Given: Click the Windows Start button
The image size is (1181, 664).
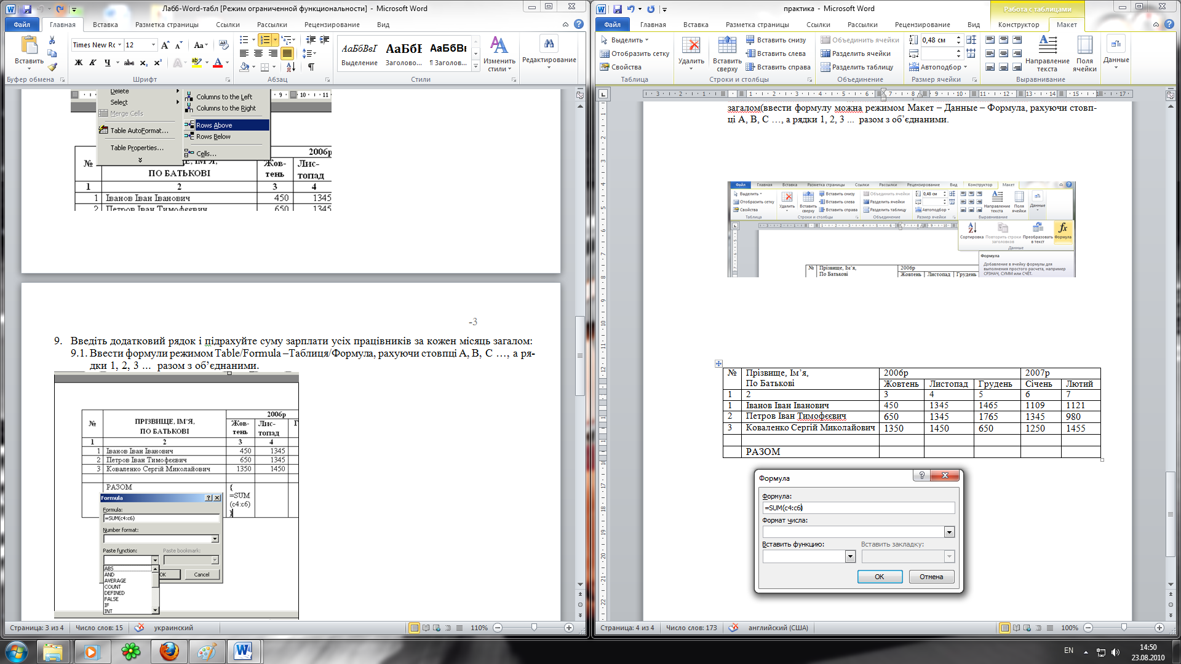Looking at the screenshot, I should coord(17,652).
